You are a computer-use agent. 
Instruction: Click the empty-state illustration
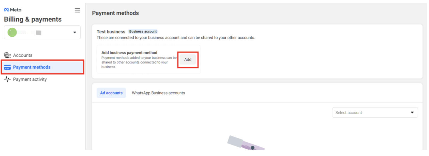[245, 143]
